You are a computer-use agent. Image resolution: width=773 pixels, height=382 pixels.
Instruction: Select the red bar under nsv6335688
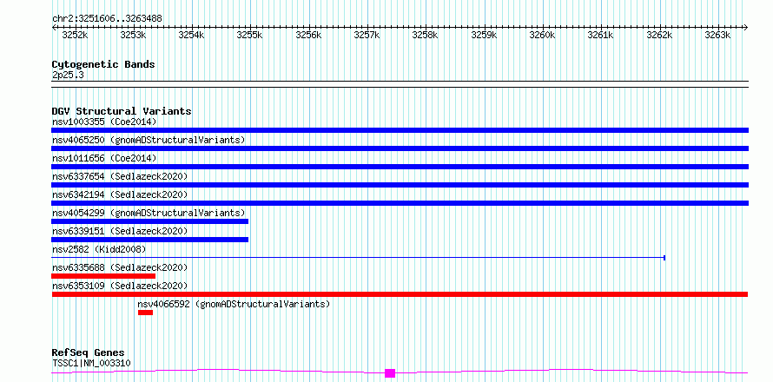tap(103, 276)
